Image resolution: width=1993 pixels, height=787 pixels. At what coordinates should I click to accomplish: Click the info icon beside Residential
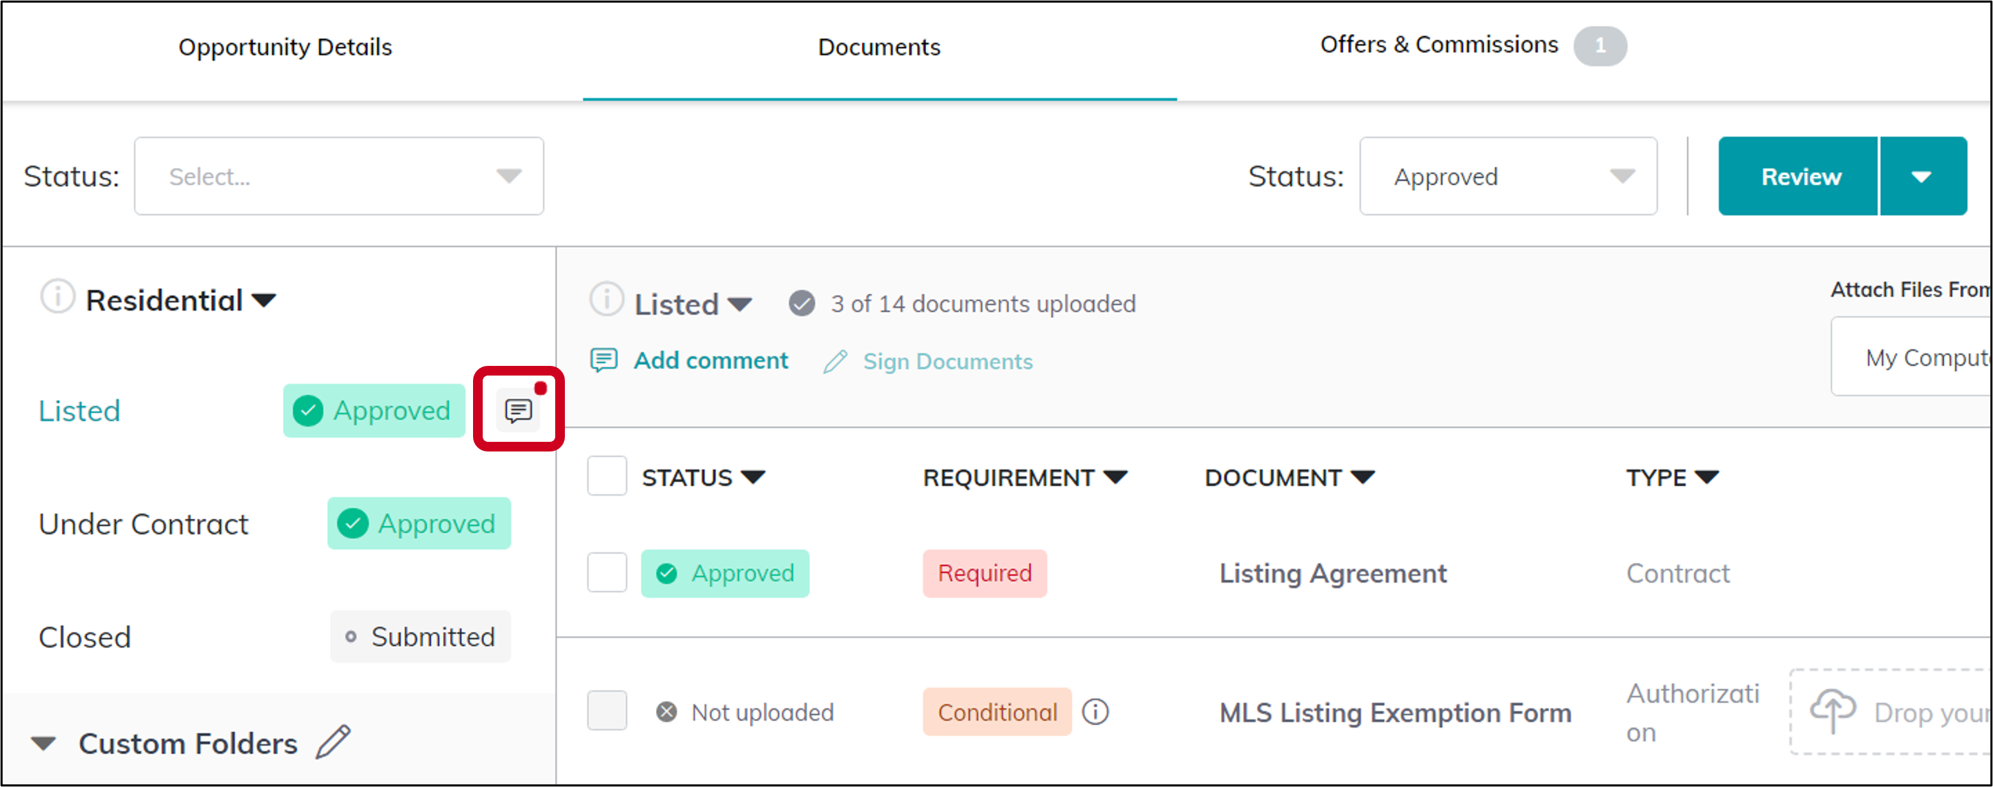pyautogui.click(x=57, y=297)
